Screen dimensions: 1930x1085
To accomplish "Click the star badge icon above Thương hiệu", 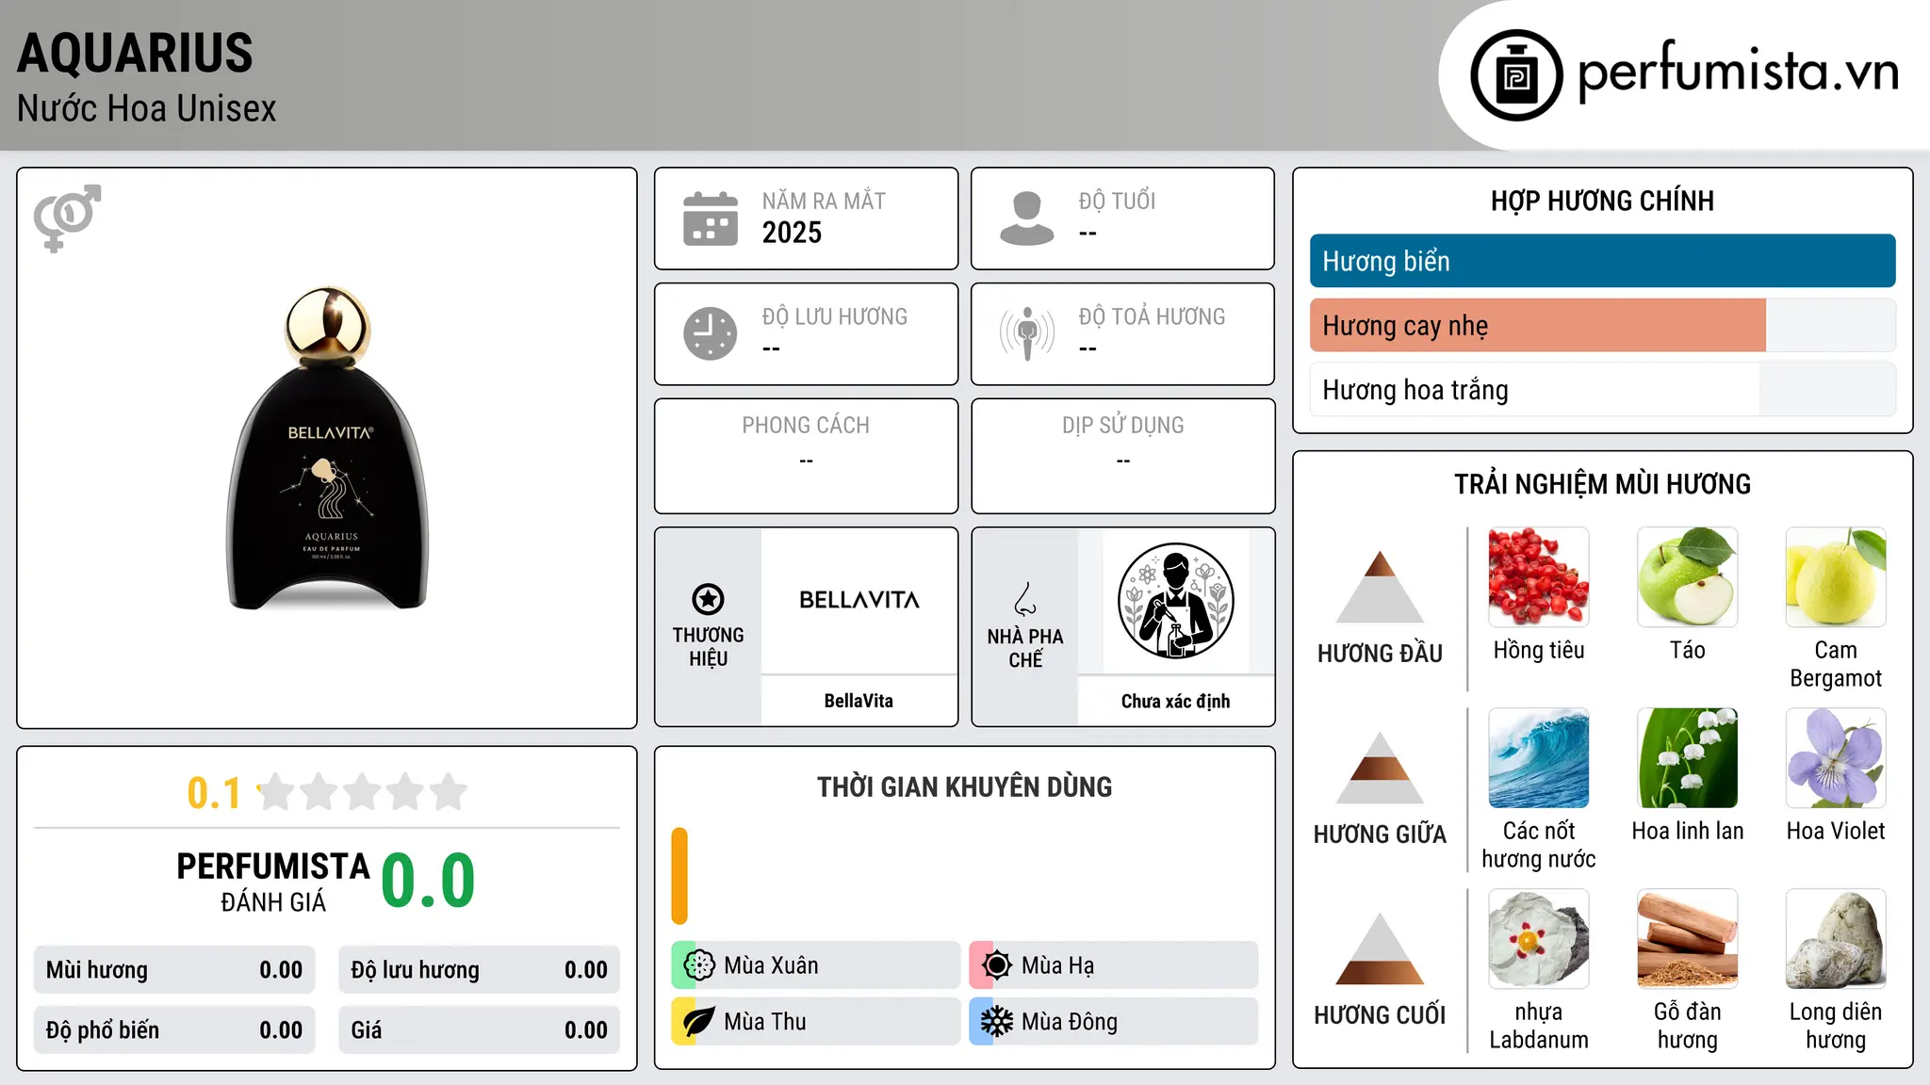I will click(708, 599).
